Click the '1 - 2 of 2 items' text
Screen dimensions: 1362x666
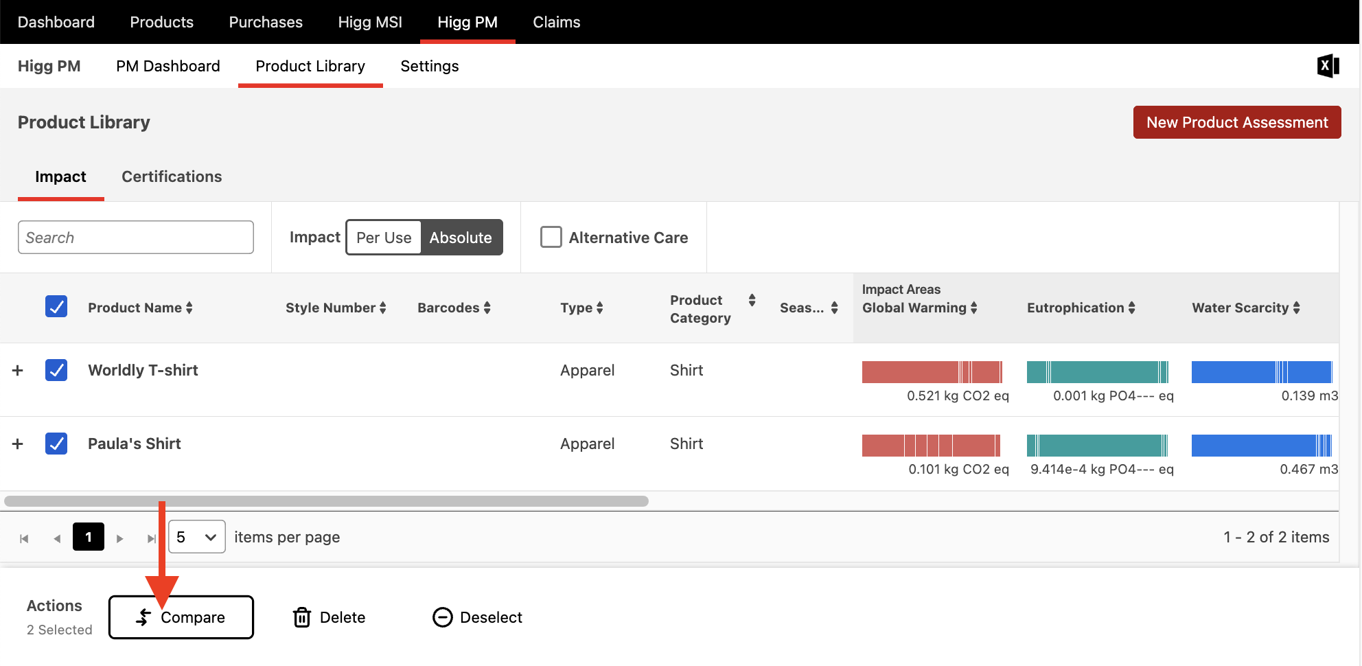point(1276,537)
